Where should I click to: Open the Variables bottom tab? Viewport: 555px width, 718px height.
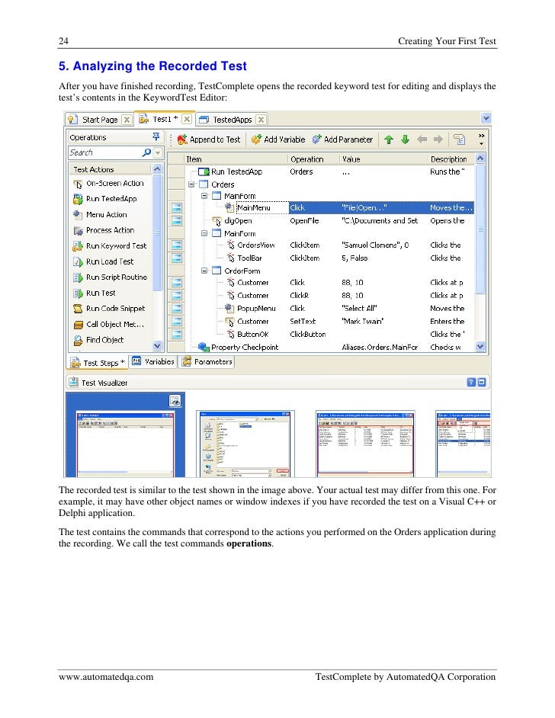[153, 361]
